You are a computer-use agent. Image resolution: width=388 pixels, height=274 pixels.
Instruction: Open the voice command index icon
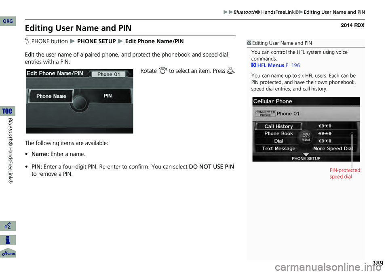[x=8, y=226]
